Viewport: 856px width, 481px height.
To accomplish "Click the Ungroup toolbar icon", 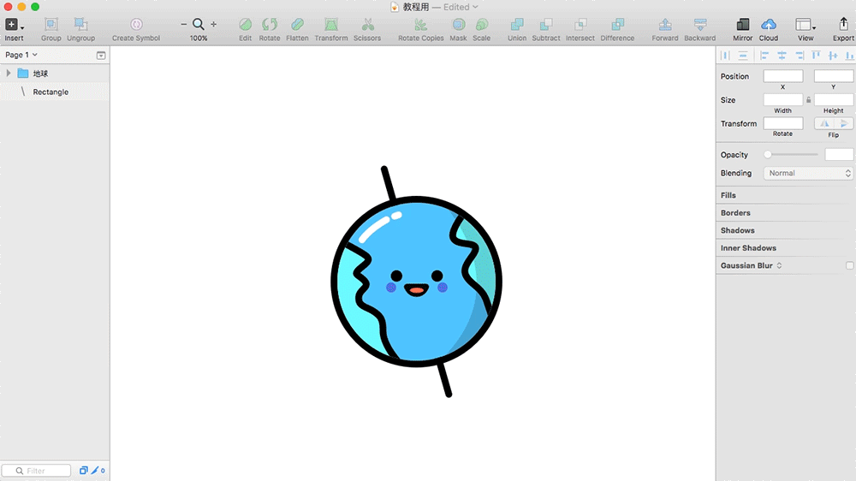I will click(80, 25).
